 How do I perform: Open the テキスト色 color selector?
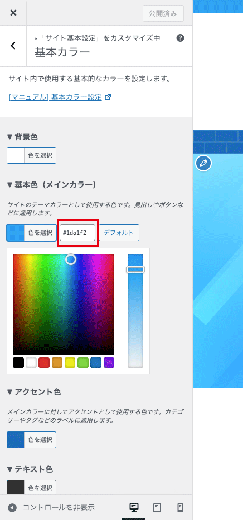tap(32, 488)
